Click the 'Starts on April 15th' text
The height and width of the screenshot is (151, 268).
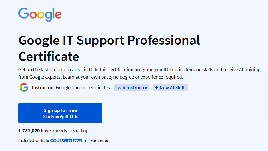60,117
